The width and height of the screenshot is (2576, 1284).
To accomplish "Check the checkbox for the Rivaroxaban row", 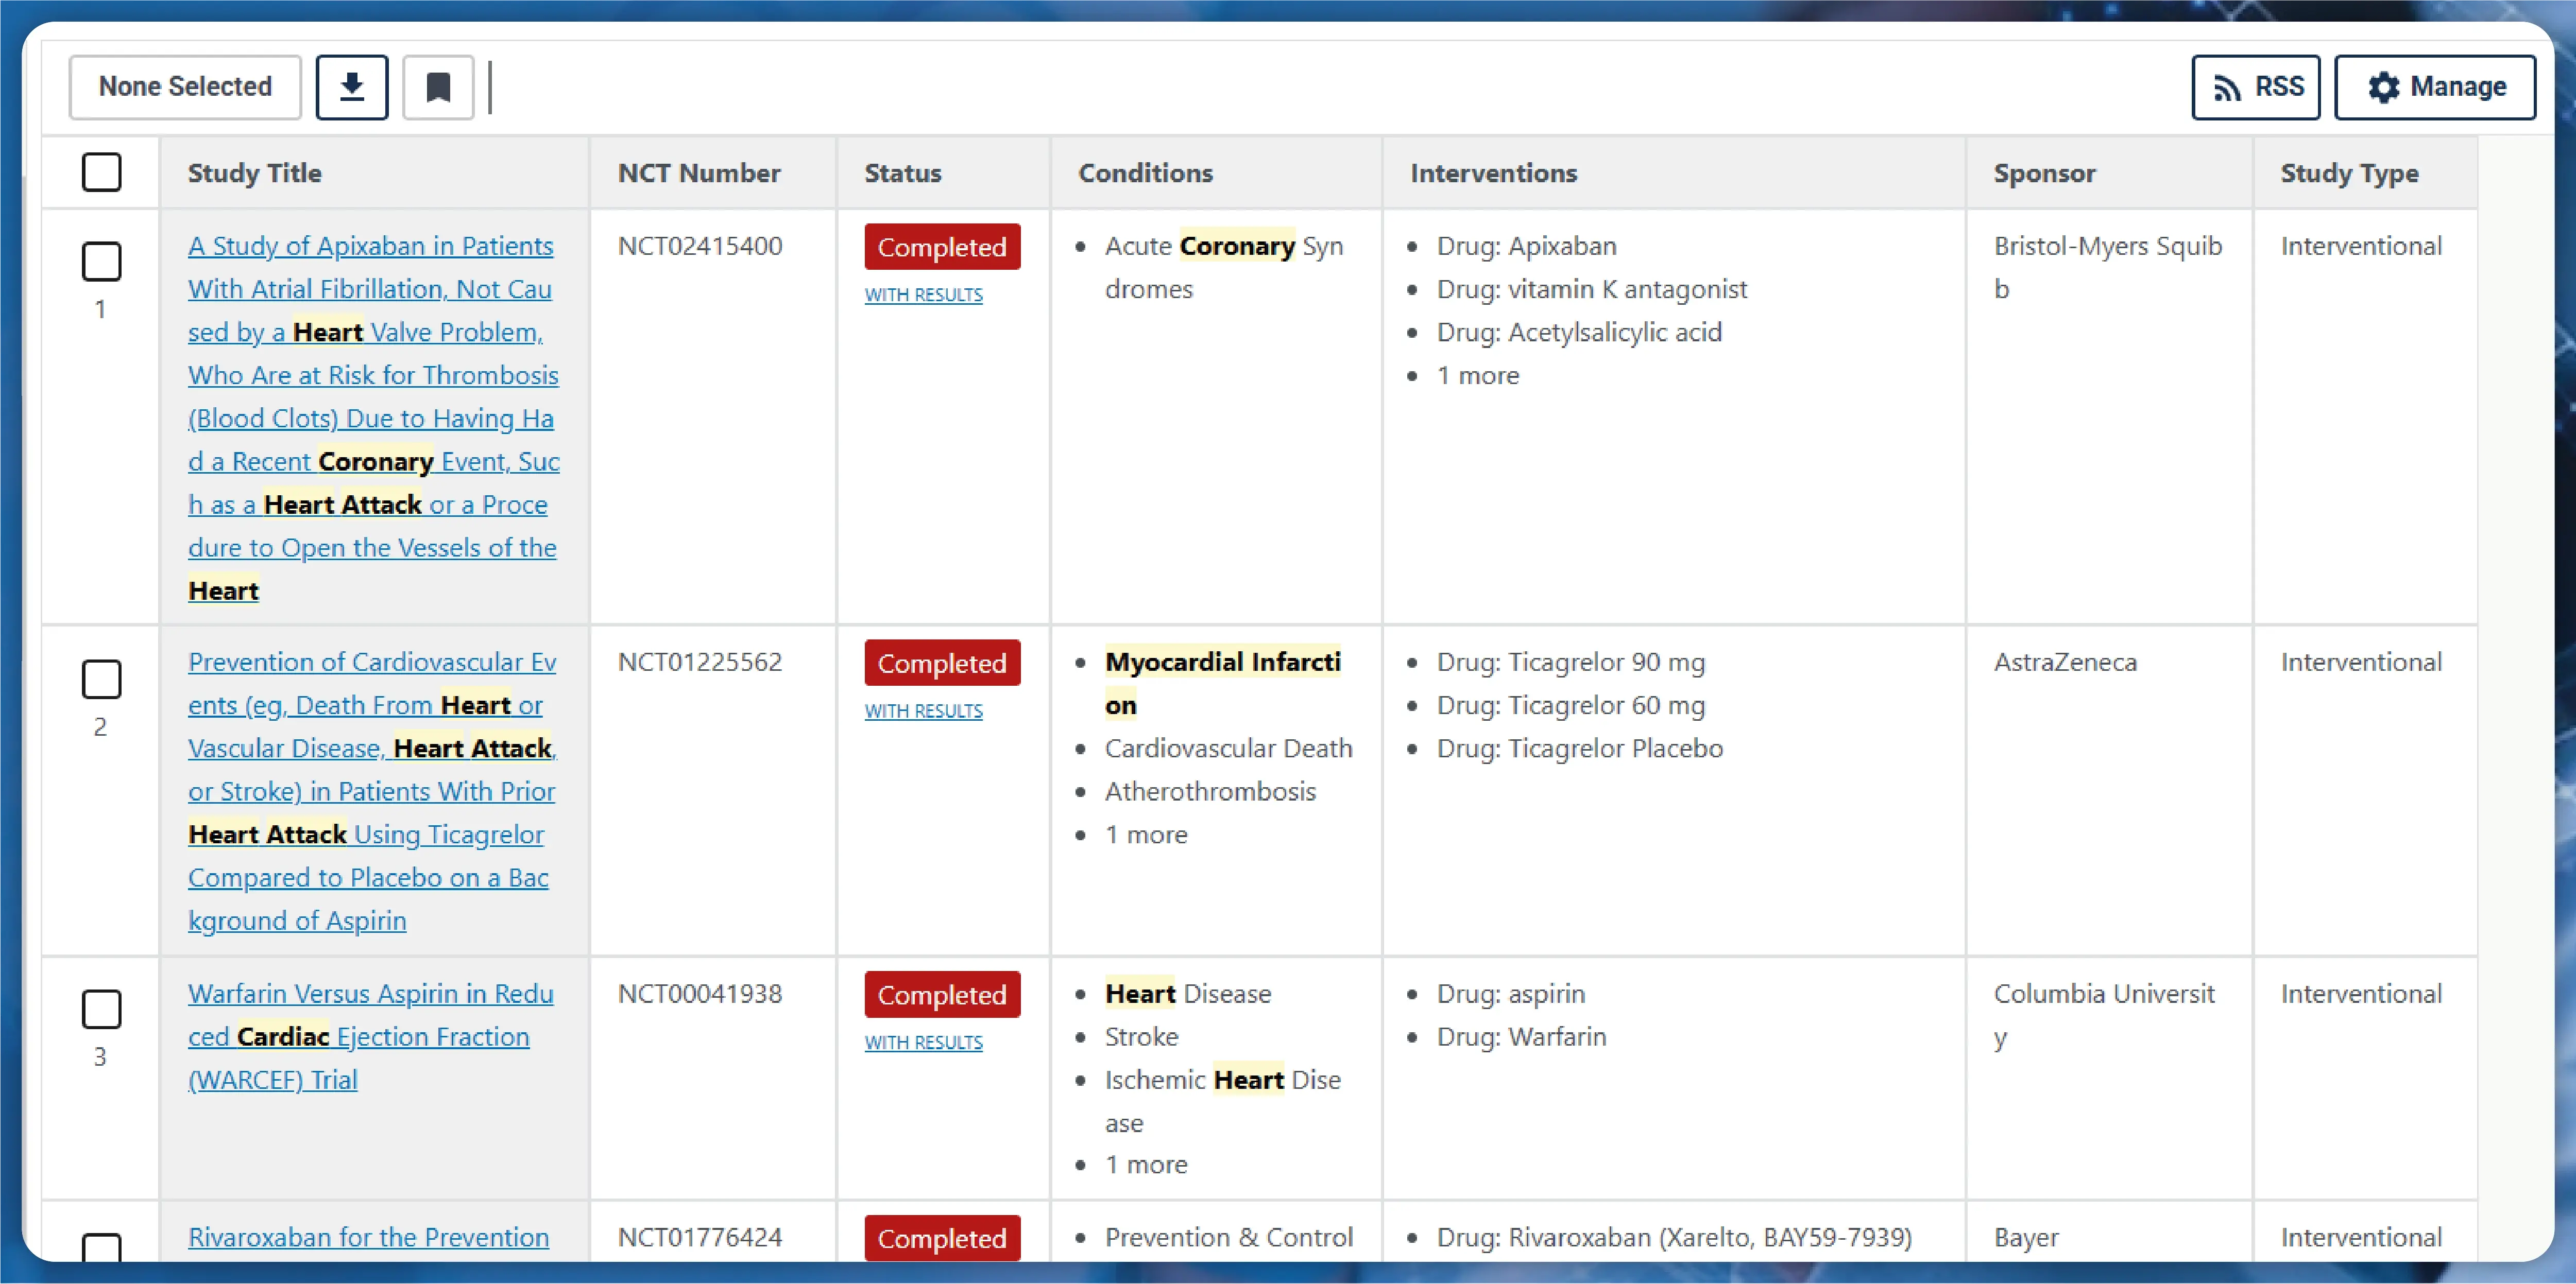I will pos(101,1247).
